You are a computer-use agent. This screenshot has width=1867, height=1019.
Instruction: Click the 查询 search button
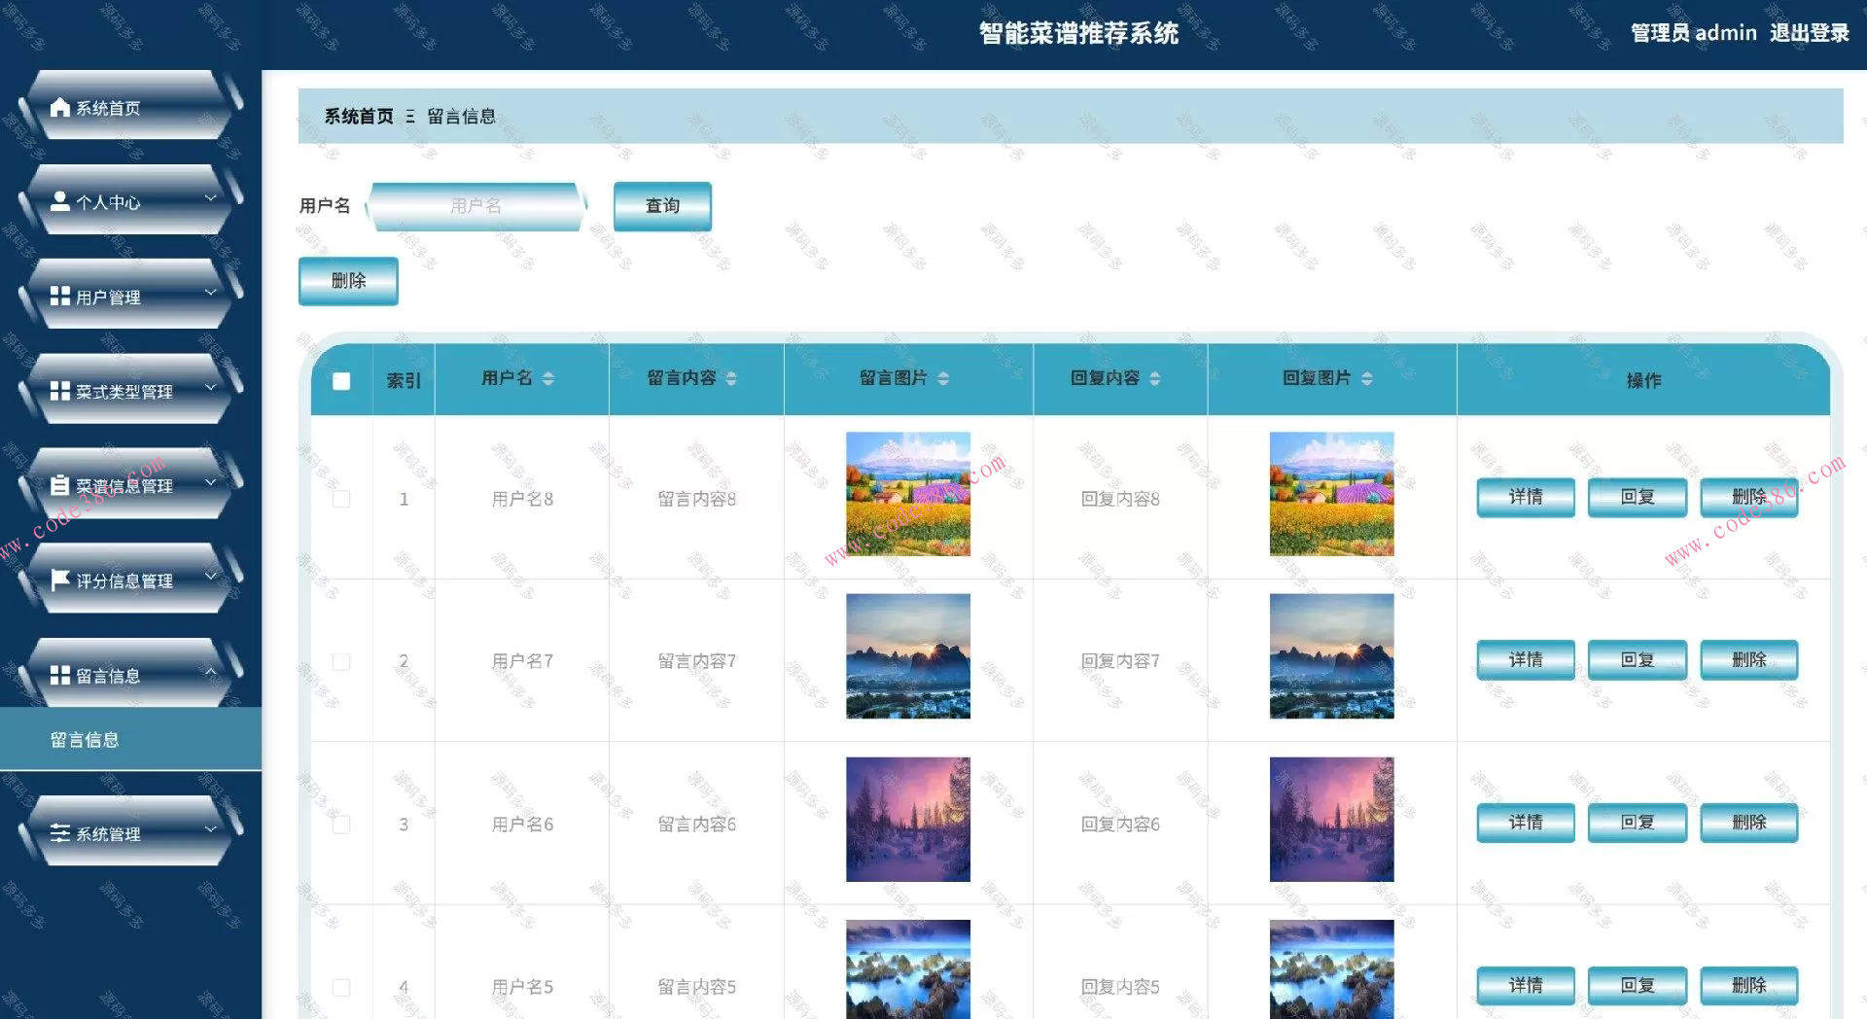click(661, 205)
